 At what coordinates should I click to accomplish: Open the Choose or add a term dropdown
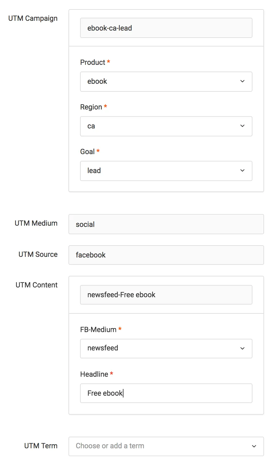166,446
